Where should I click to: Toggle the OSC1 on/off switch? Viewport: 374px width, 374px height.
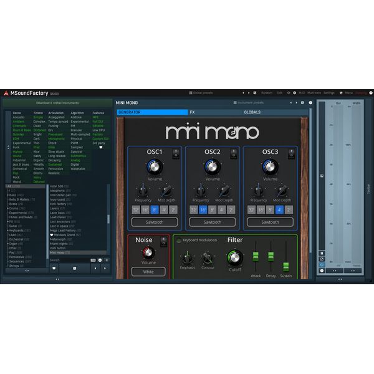pos(176,154)
